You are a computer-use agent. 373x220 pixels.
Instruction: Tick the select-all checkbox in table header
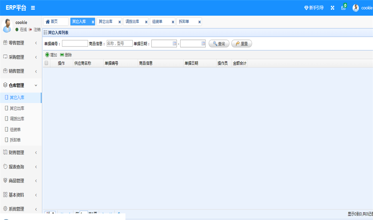(x=46, y=63)
